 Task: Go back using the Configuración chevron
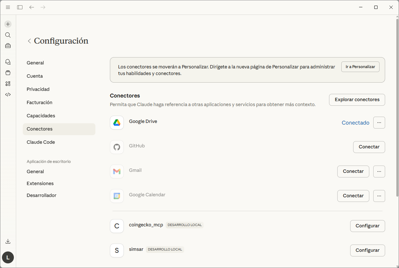click(29, 41)
